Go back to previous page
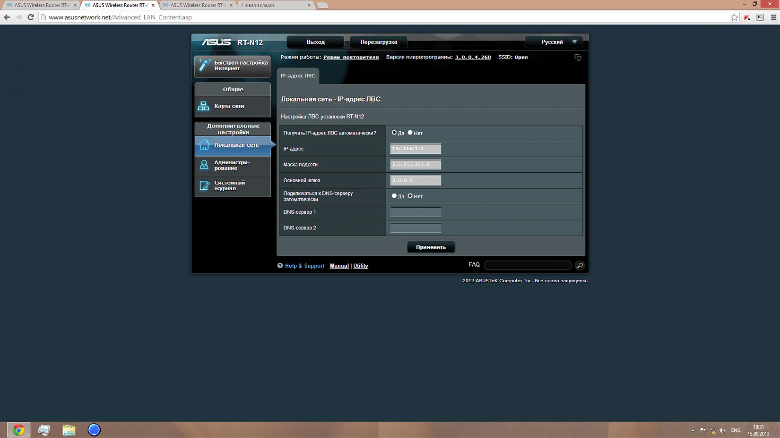 pos(7,17)
